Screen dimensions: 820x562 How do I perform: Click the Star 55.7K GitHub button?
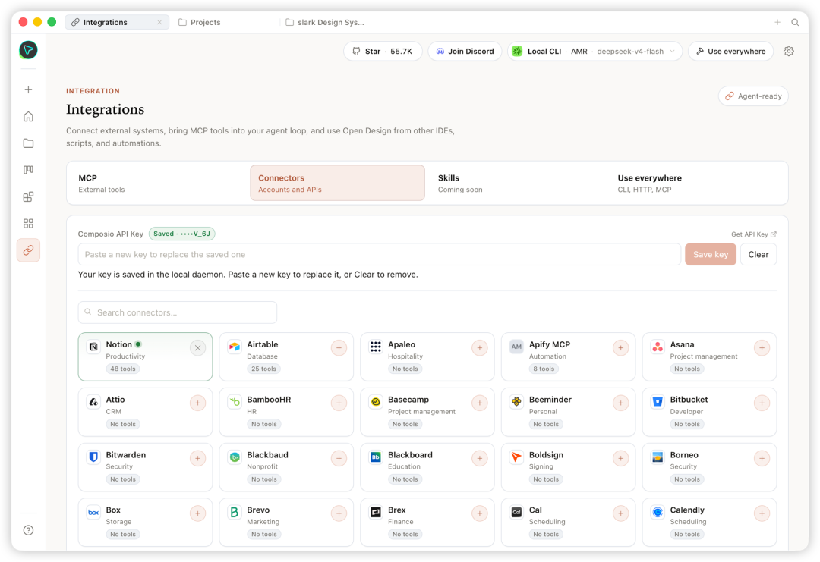(383, 51)
